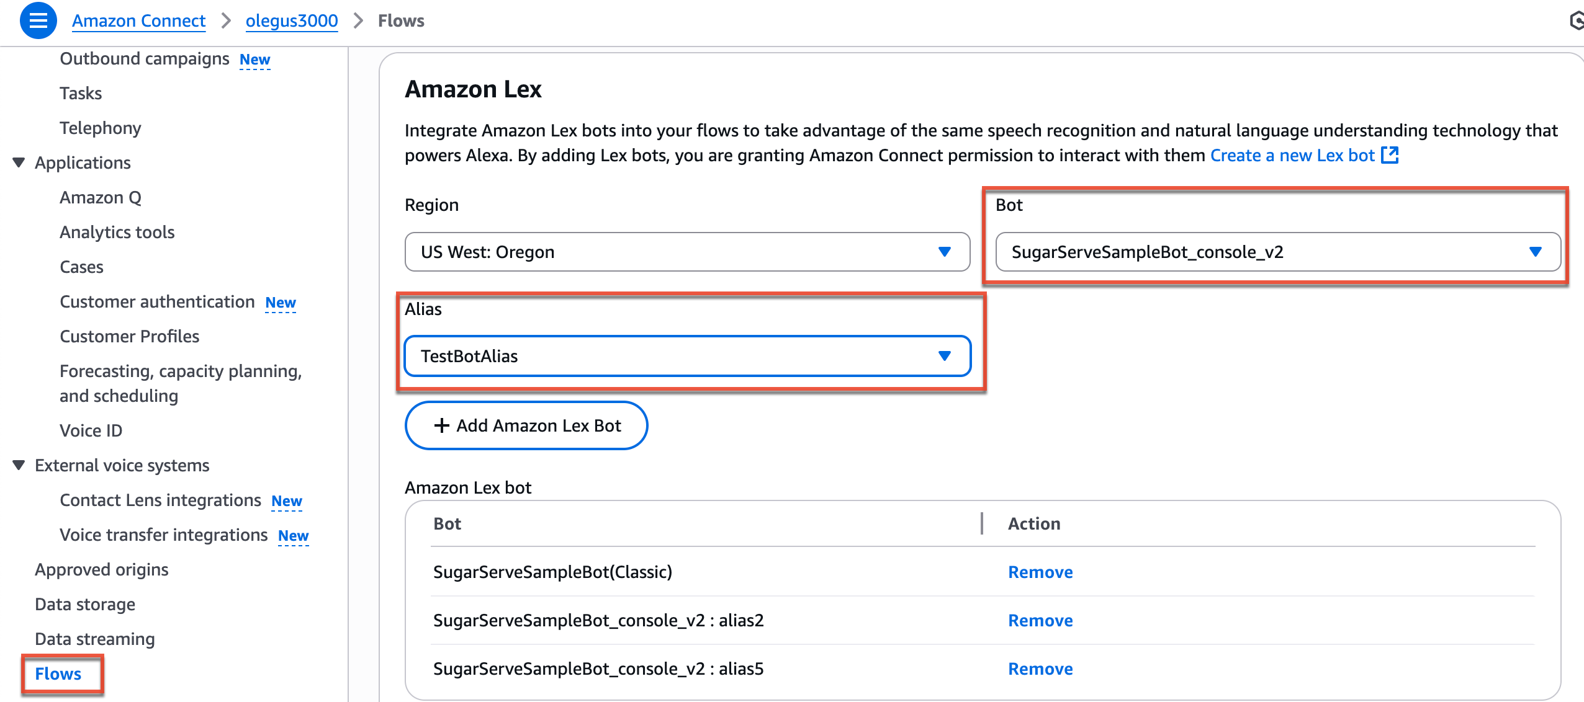Click the Amazon Lex section heading
Screen dimensions: 1584x702
(x=473, y=89)
